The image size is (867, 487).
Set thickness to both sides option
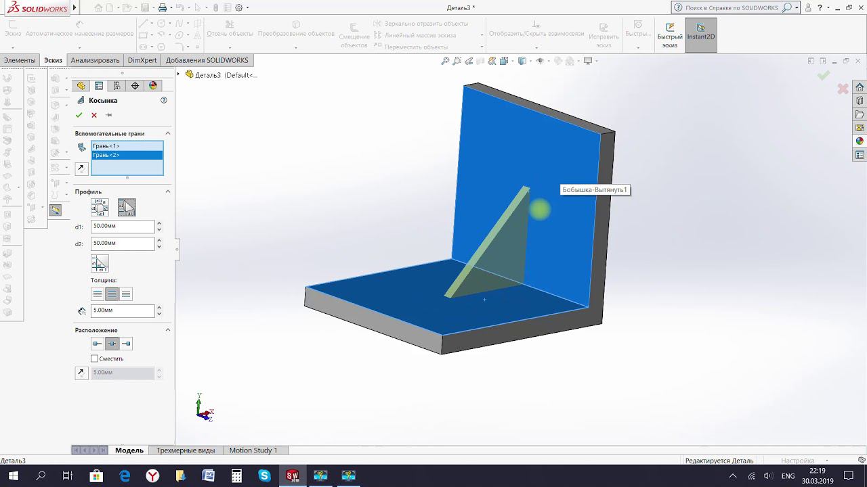[x=112, y=294]
